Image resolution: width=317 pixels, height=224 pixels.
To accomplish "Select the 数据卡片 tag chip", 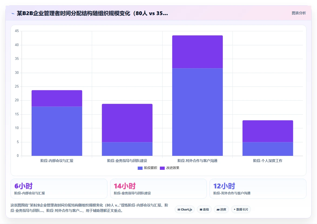I will 241,209.
